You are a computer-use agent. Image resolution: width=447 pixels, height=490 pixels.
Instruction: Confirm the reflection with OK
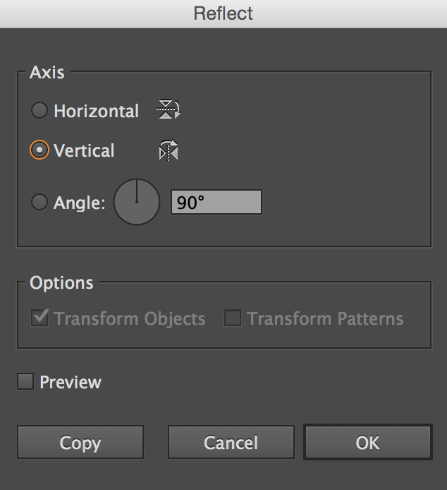click(x=367, y=443)
